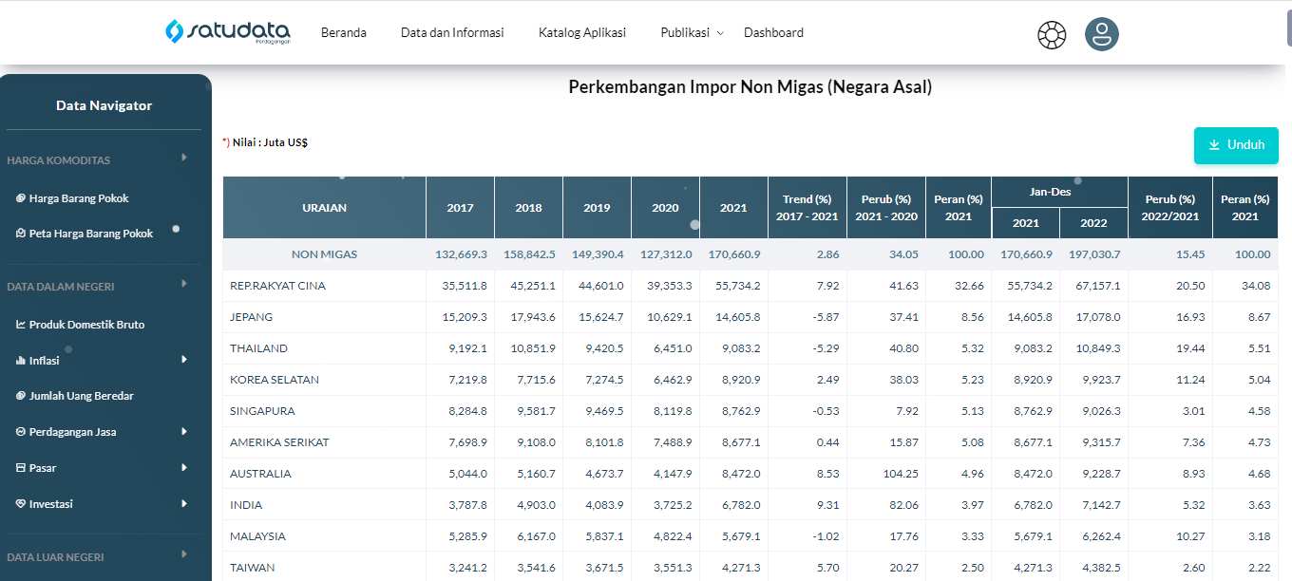Go to the Beranda menu
The height and width of the screenshot is (581, 1292).
click(343, 32)
